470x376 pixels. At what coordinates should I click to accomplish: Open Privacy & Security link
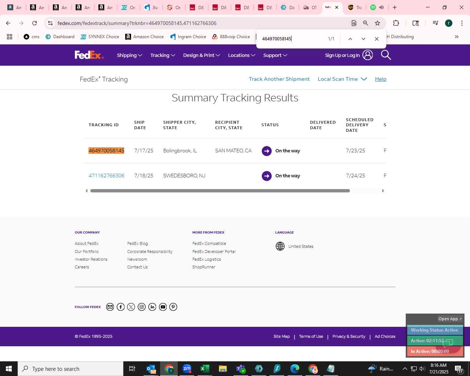[349, 336]
